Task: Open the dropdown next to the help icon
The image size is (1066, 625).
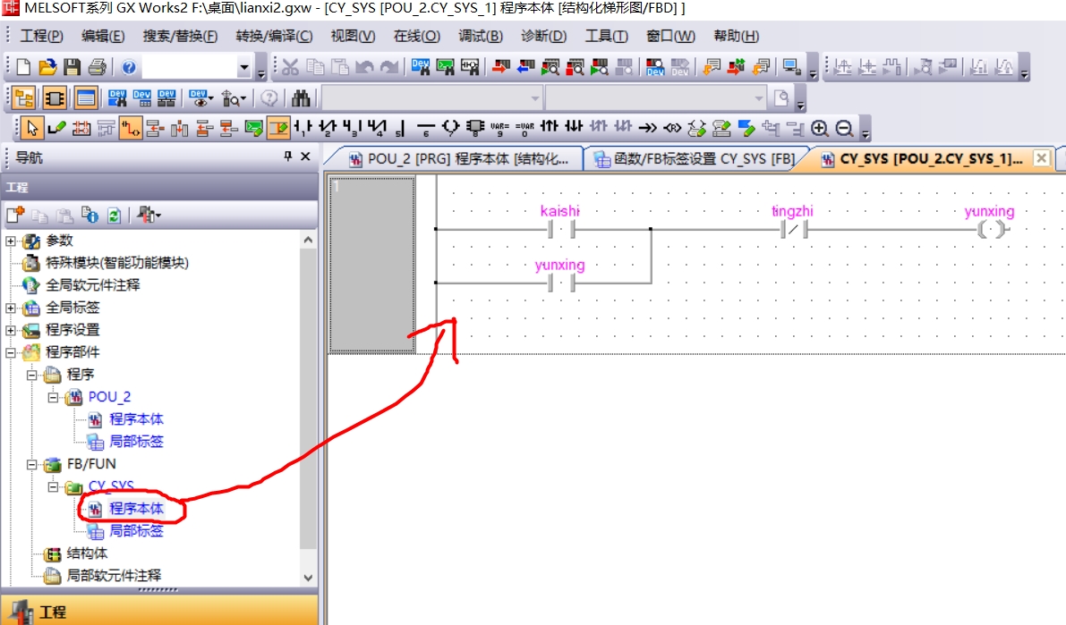Action: coord(244,68)
